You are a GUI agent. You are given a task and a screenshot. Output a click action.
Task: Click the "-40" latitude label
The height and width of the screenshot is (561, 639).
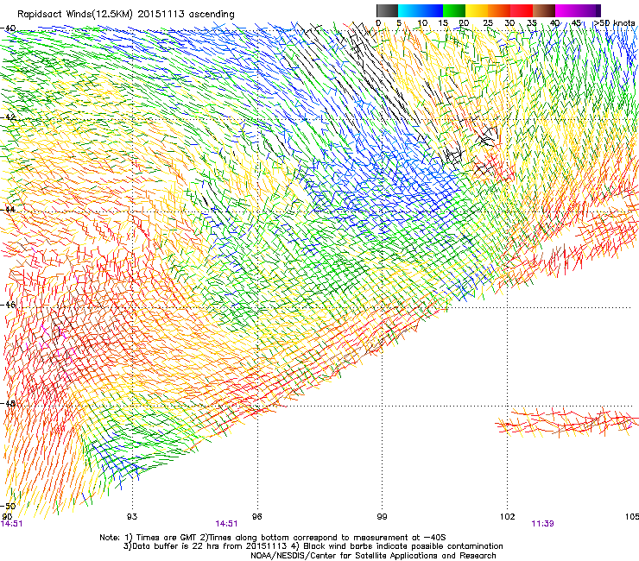(8, 28)
